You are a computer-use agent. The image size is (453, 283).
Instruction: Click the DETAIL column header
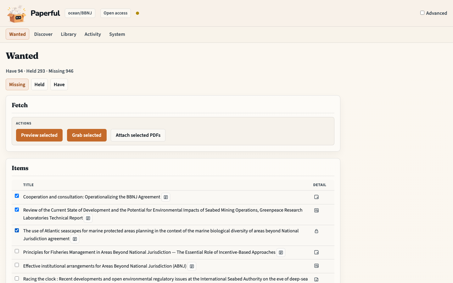pyautogui.click(x=320, y=185)
